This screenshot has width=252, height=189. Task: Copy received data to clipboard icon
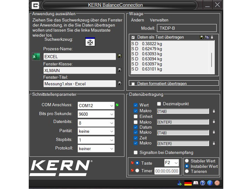(x=207, y=37)
